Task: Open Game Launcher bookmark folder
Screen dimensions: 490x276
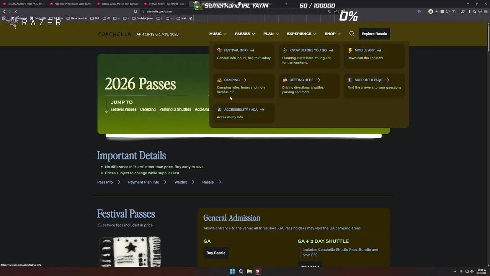Action: (x=77, y=18)
